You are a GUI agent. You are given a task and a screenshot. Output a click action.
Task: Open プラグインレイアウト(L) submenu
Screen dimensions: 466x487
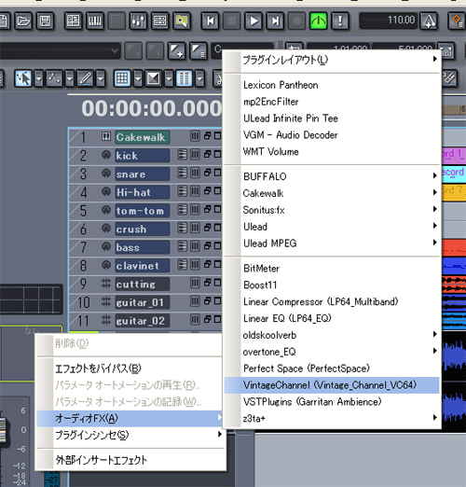coord(332,60)
